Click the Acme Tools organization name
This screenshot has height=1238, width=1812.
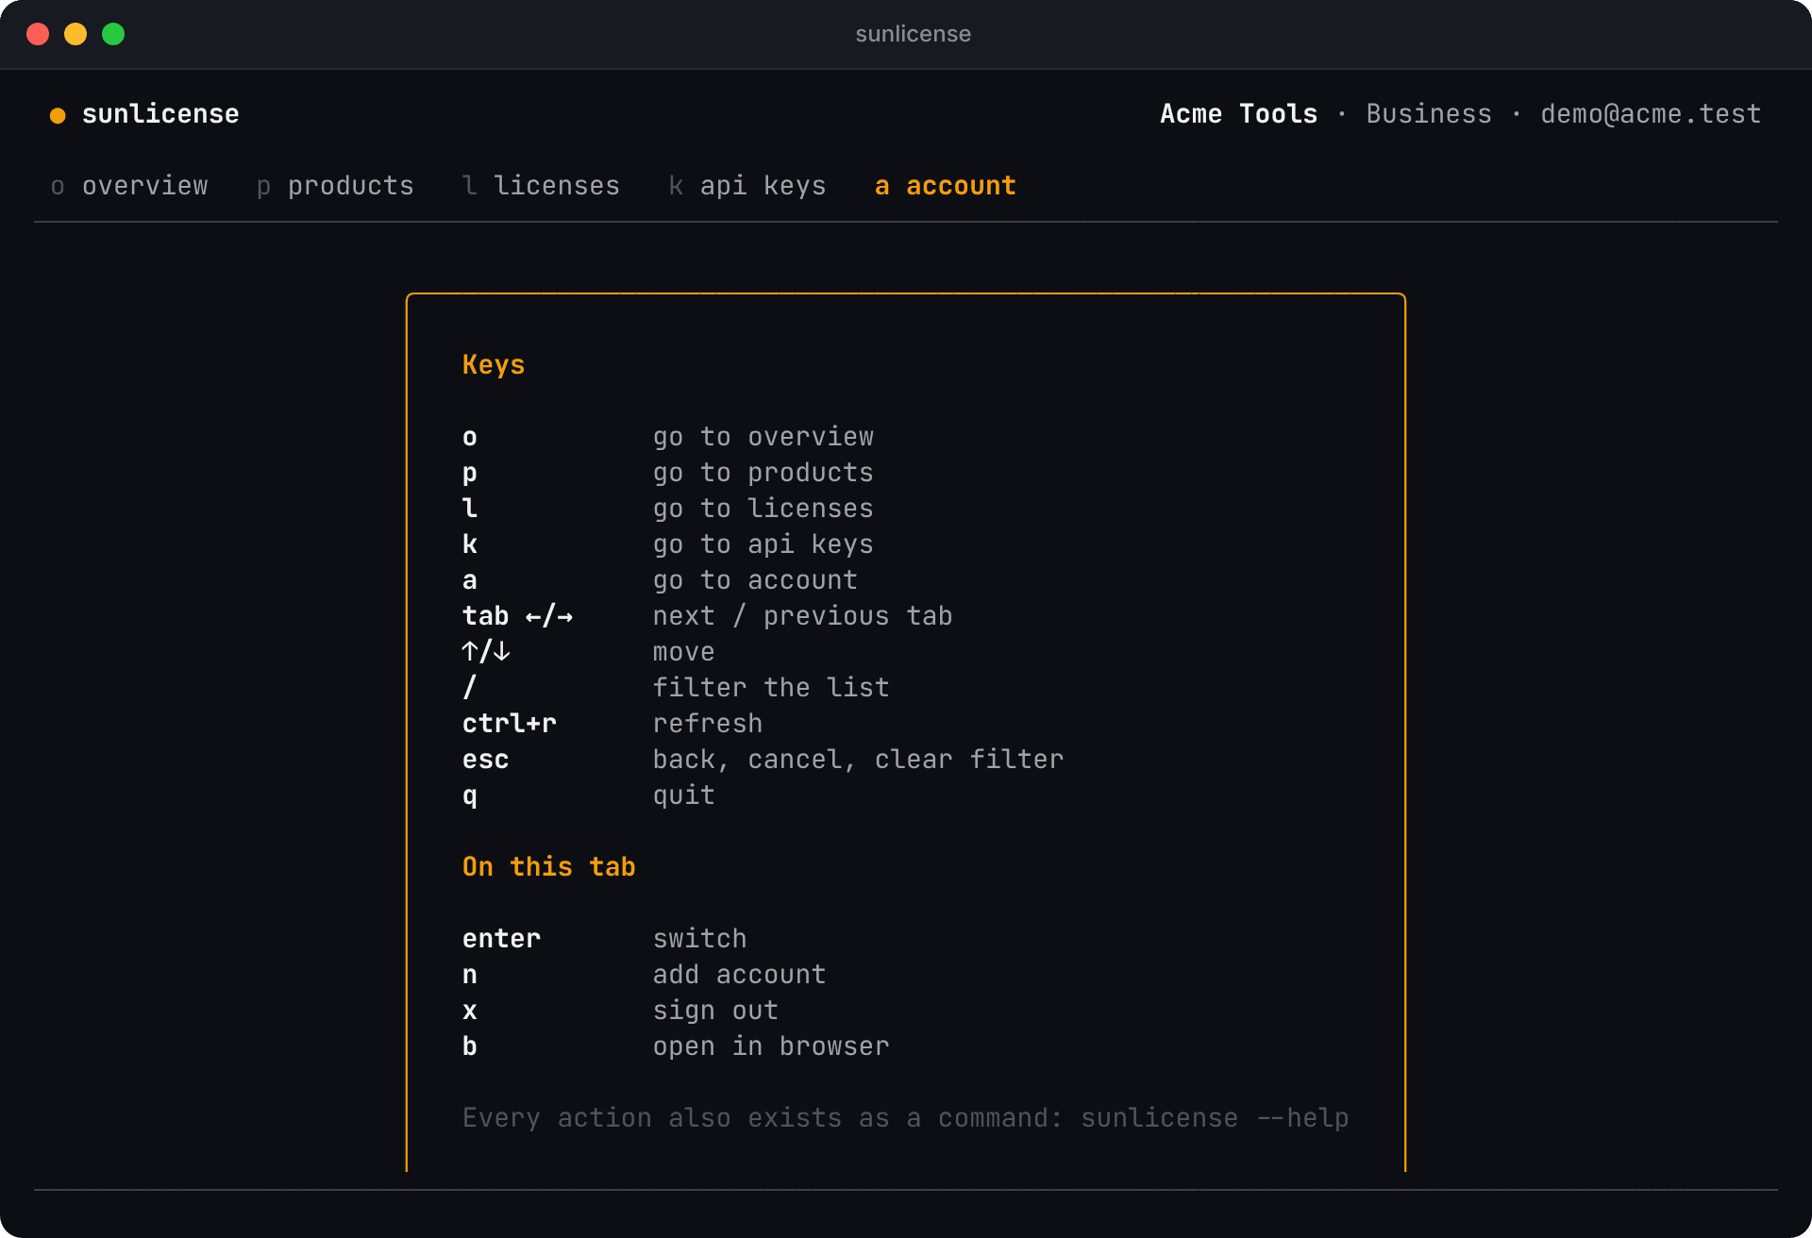1238,114
